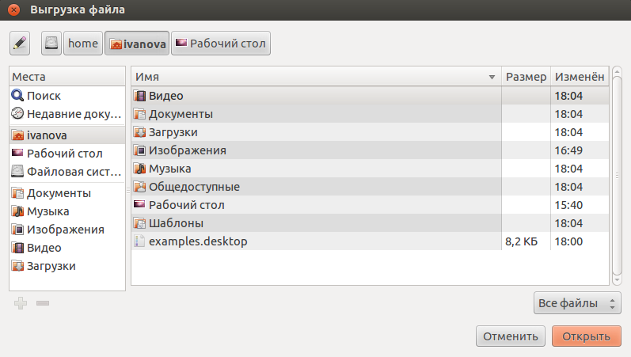The image size is (631, 357).
Task: Open Недавние документы in the sidebar
Action: (67, 113)
